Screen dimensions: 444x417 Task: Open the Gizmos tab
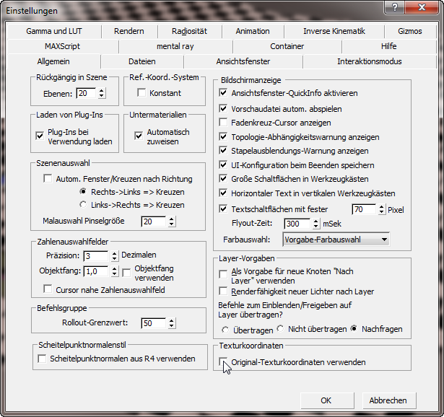click(410, 31)
